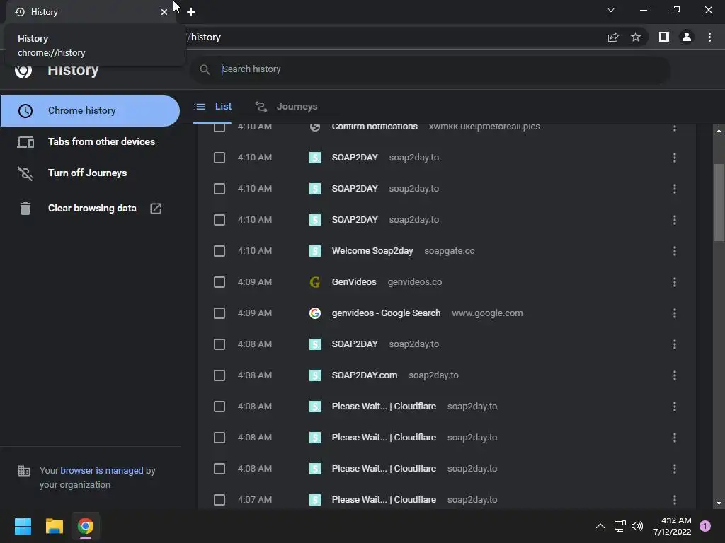
Task: Open more actions for SOAP2DAY.com entry
Action: coord(675,375)
